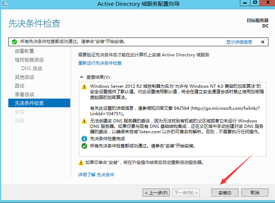Click the warning icon beside the restart notice
The image size is (275, 203).
pyautogui.click(x=81, y=163)
